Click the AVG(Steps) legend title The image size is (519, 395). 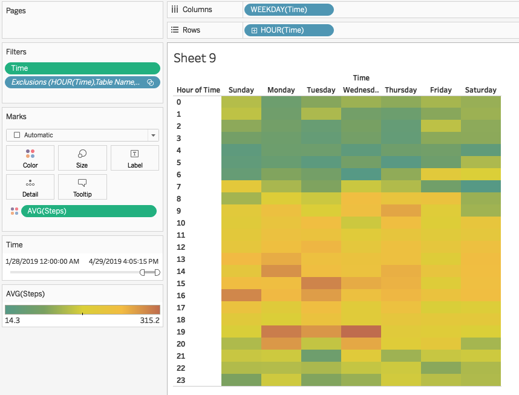(25, 294)
